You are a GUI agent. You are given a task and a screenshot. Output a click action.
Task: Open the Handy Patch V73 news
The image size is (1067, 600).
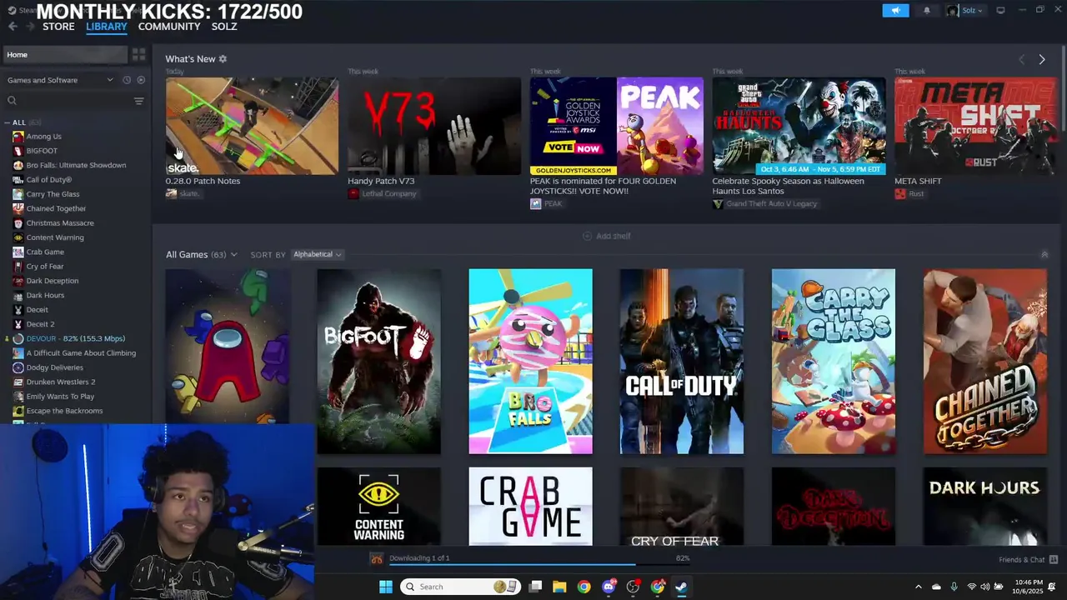click(434, 126)
